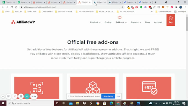This screenshot has height=106, width=188.
Task: Show more bookmarks with double chevron
Action: pos(152,12)
